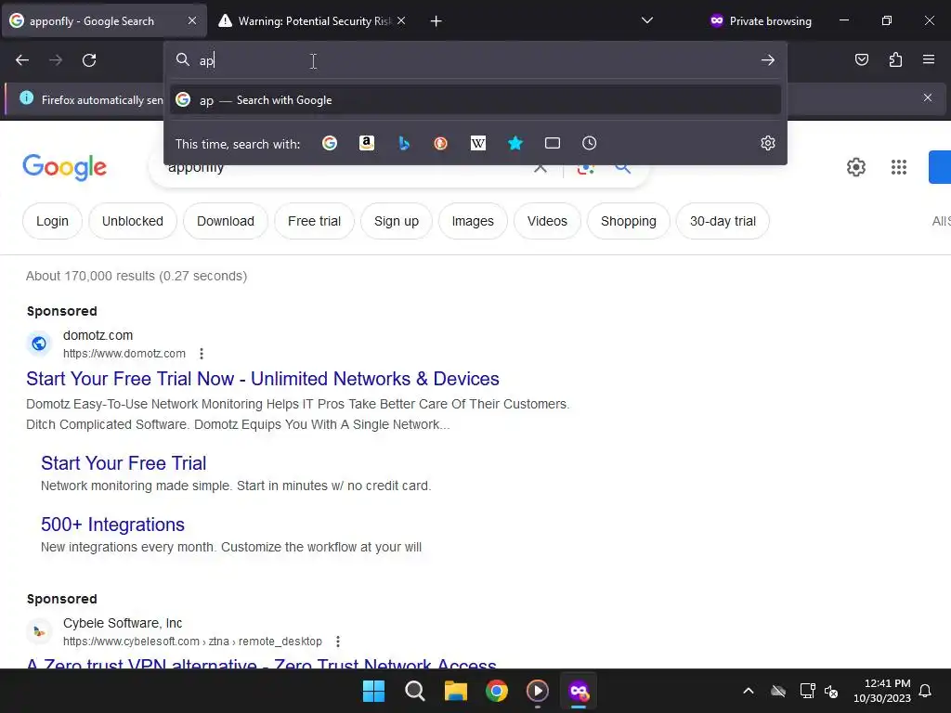
Task: Open 'Start Your Free Trial' sitelink
Action: 124,463
